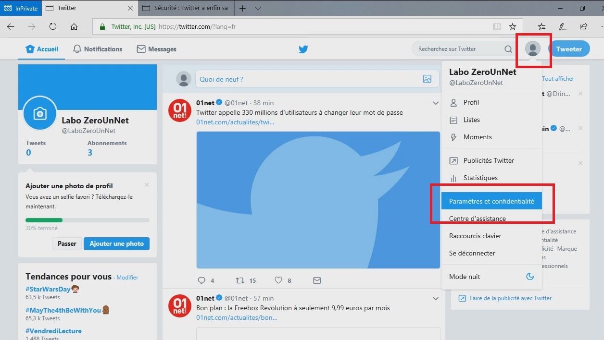Add an image to the new tweet

click(427, 79)
